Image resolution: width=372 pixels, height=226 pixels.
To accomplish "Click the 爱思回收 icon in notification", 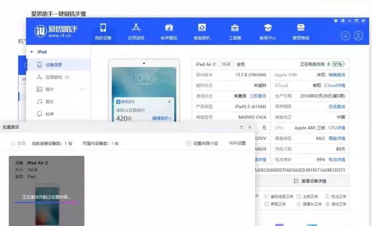I will click(118, 102).
